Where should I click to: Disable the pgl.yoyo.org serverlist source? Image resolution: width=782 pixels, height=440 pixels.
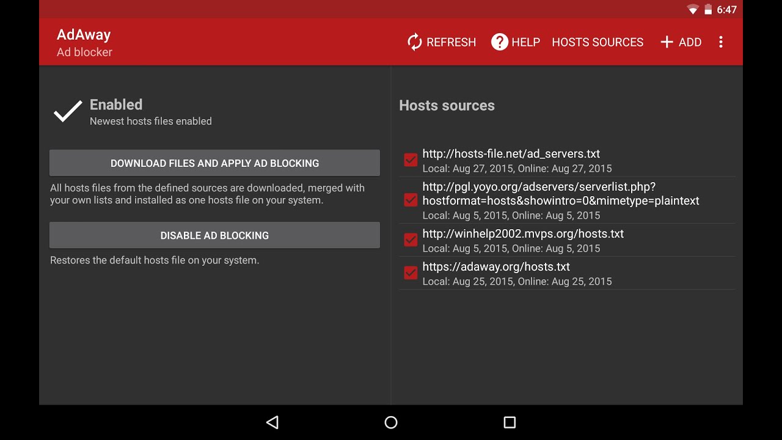(410, 200)
